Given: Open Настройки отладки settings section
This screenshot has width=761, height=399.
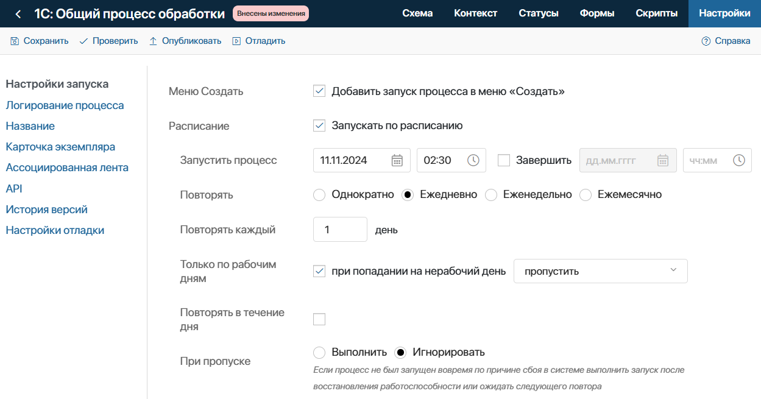Looking at the screenshot, I should 55,230.
